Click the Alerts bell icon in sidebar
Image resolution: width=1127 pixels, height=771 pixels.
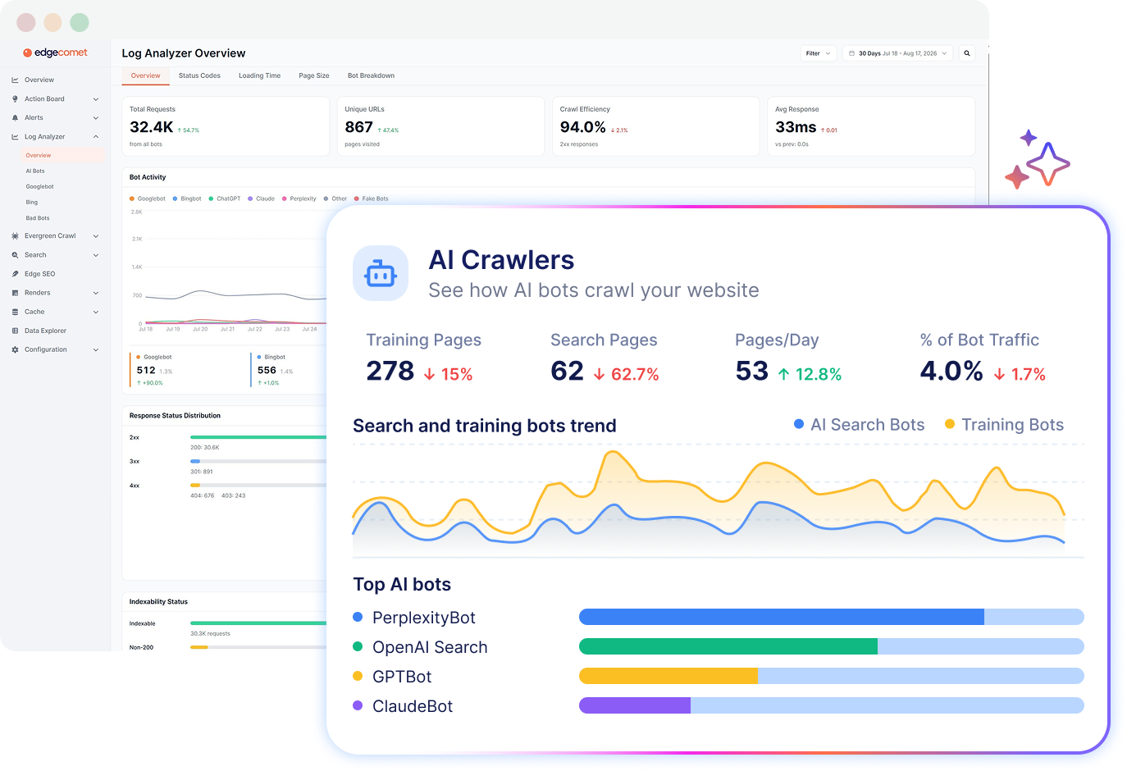click(15, 118)
